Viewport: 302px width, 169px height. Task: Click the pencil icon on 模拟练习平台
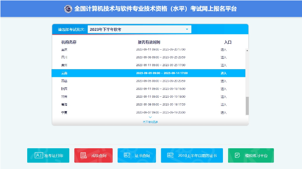[x=237, y=155]
